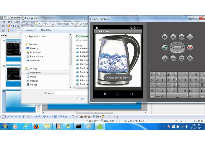Choose the smiley Symbol Shapes tool
The height and width of the screenshot is (145, 205).
point(45,117)
